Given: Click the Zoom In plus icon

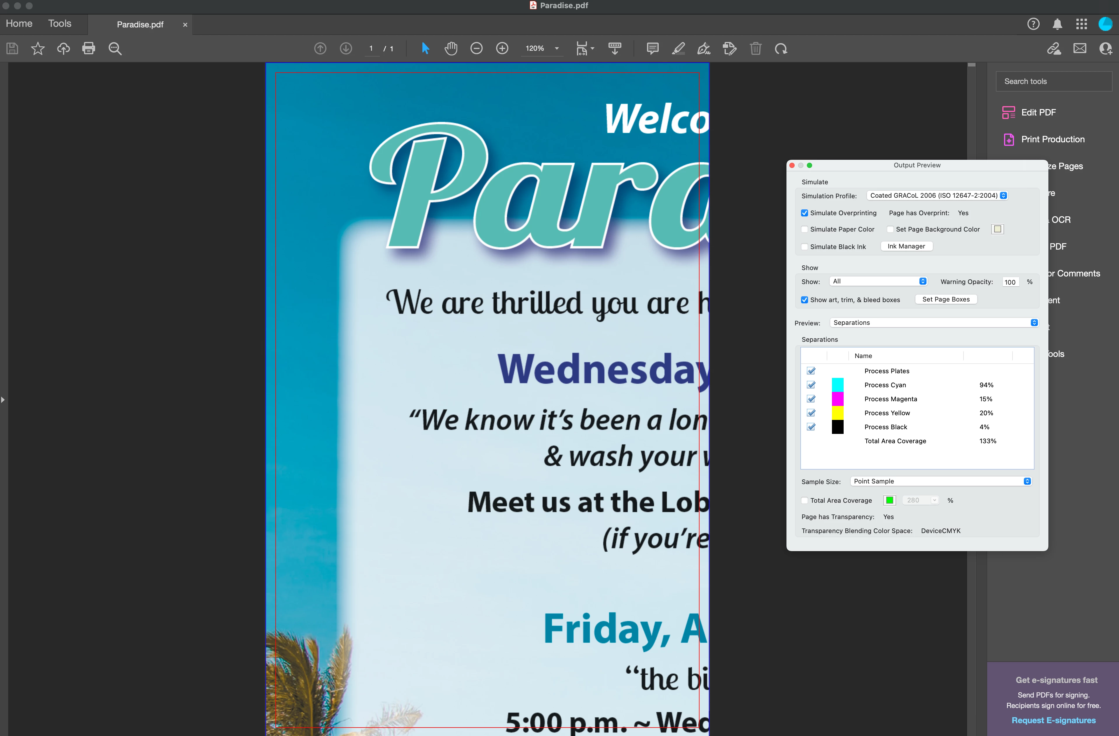Looking at the screenshot, I should [502, 48].
